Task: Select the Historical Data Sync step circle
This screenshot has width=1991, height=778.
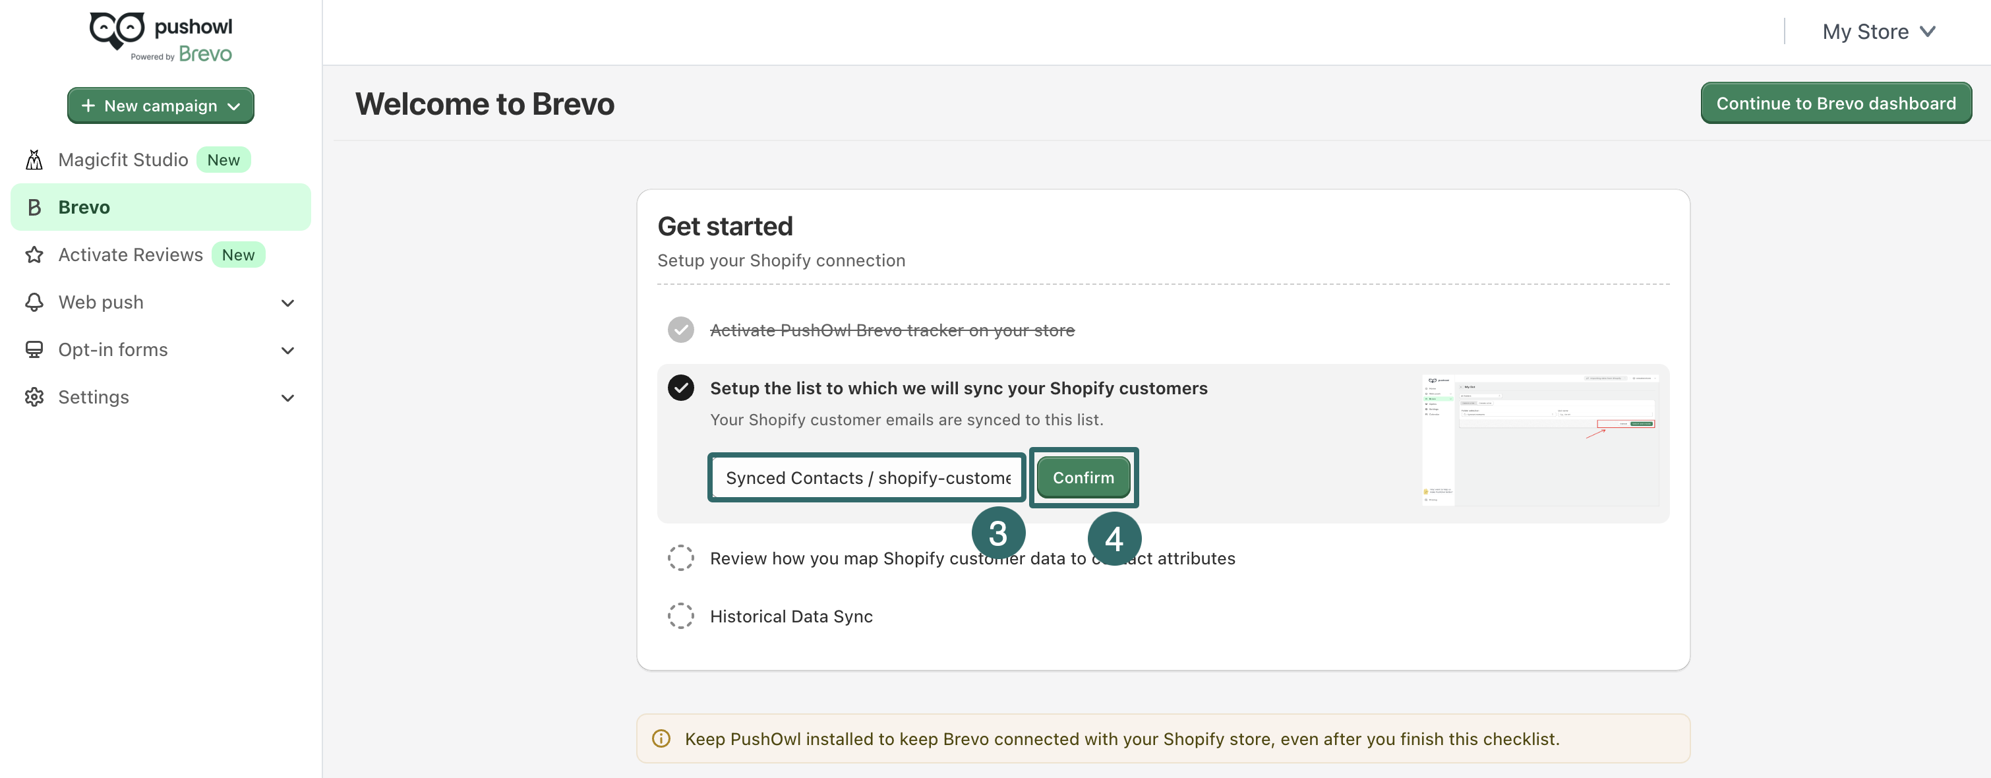Action: pos(680,616)
